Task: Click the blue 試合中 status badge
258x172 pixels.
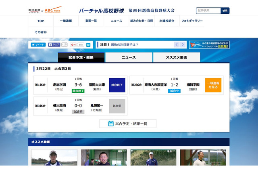Action: tap(174, 91)
